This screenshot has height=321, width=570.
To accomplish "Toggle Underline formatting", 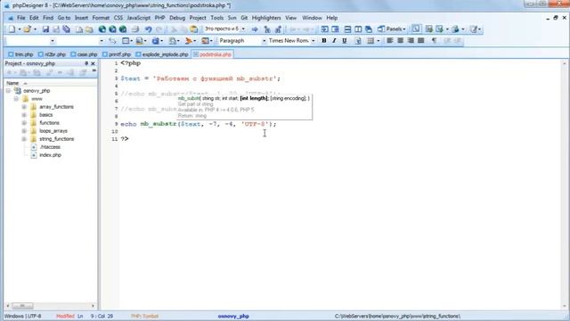I will (345, 41).
